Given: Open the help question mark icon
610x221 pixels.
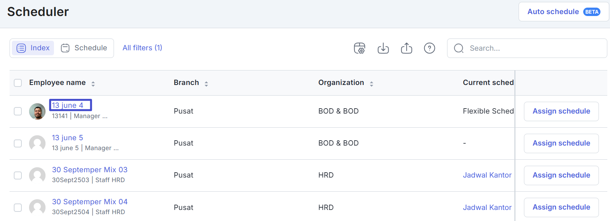Looking at the screenshot, I should tap(429, 48).
